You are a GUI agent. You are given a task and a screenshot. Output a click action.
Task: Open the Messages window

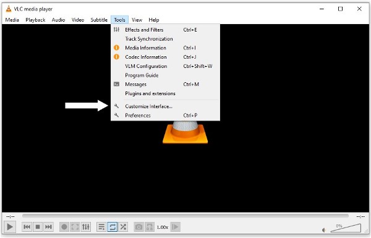[x=165, y=84]
